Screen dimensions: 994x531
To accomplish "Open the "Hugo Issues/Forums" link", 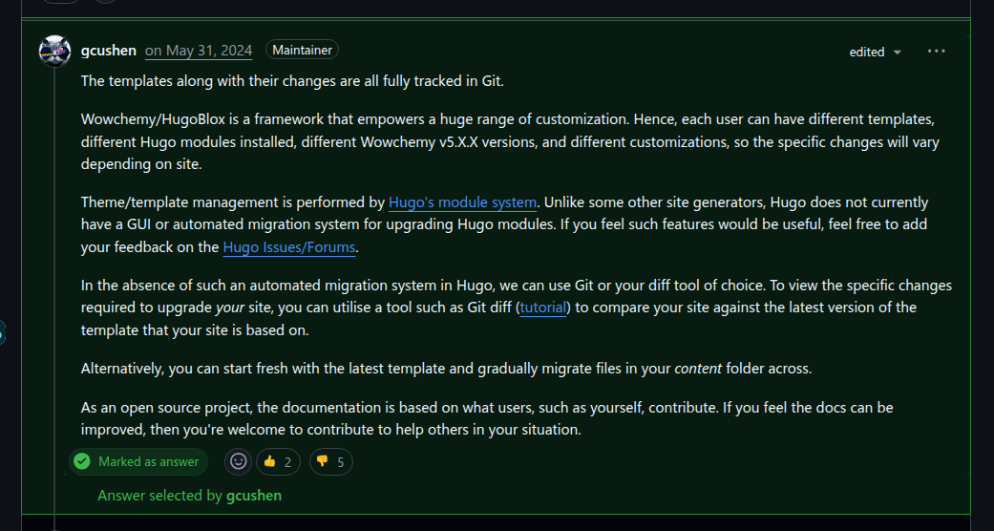I will (x=289, y=248).
